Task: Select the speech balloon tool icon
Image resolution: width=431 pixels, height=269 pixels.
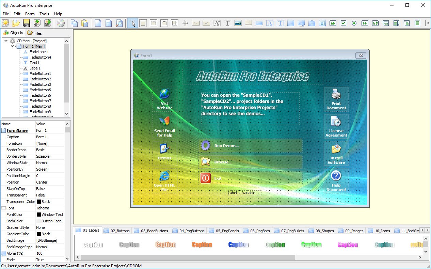Action: [x=301, y=23]
